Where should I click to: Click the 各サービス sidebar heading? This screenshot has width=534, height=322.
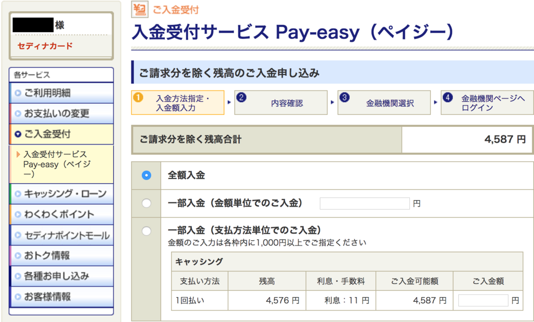click(x=32, y=75)
